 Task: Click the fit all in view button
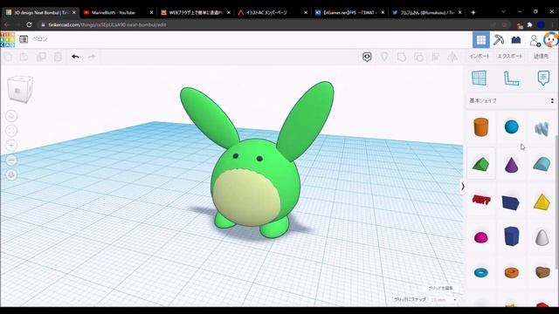11,131
